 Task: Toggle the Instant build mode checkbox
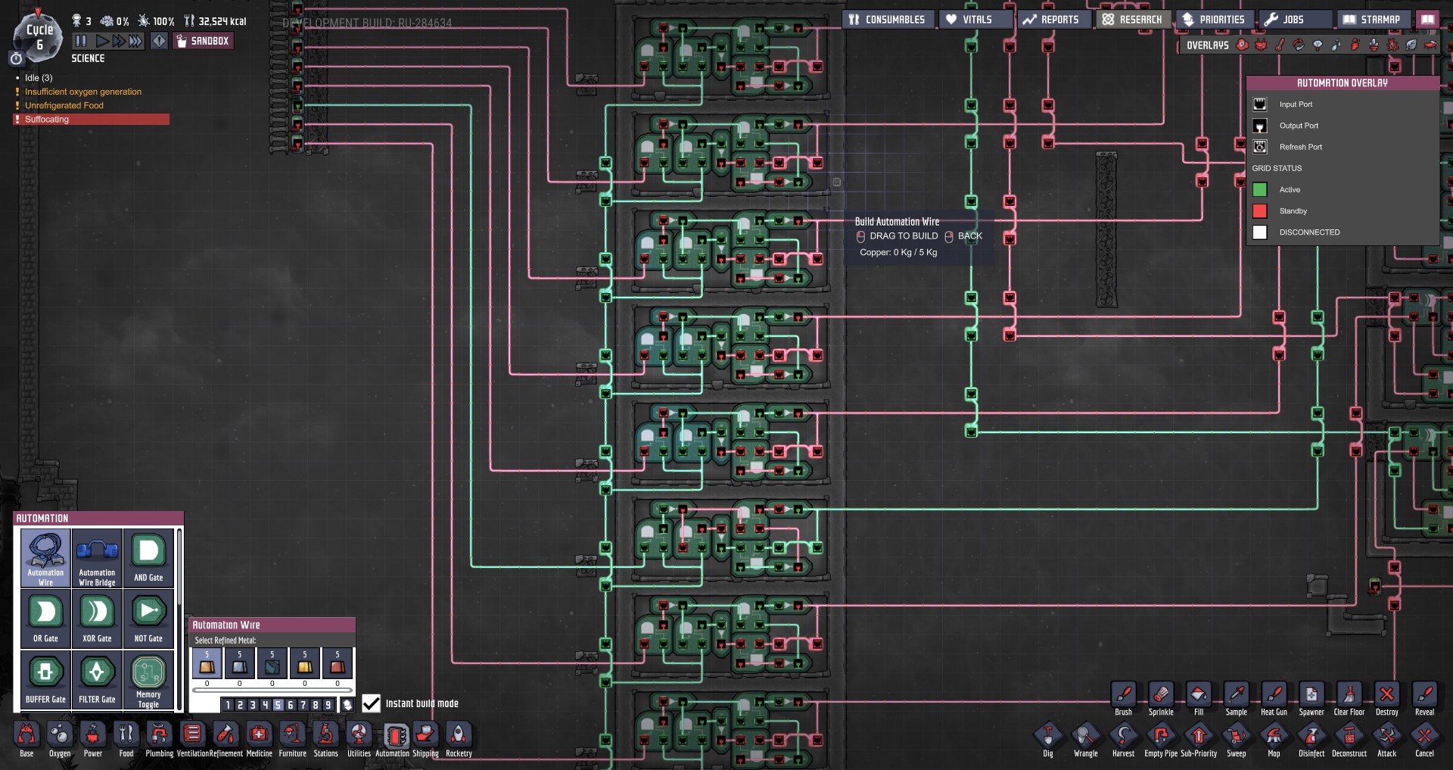pyautogui.click(x=371, y=703)
